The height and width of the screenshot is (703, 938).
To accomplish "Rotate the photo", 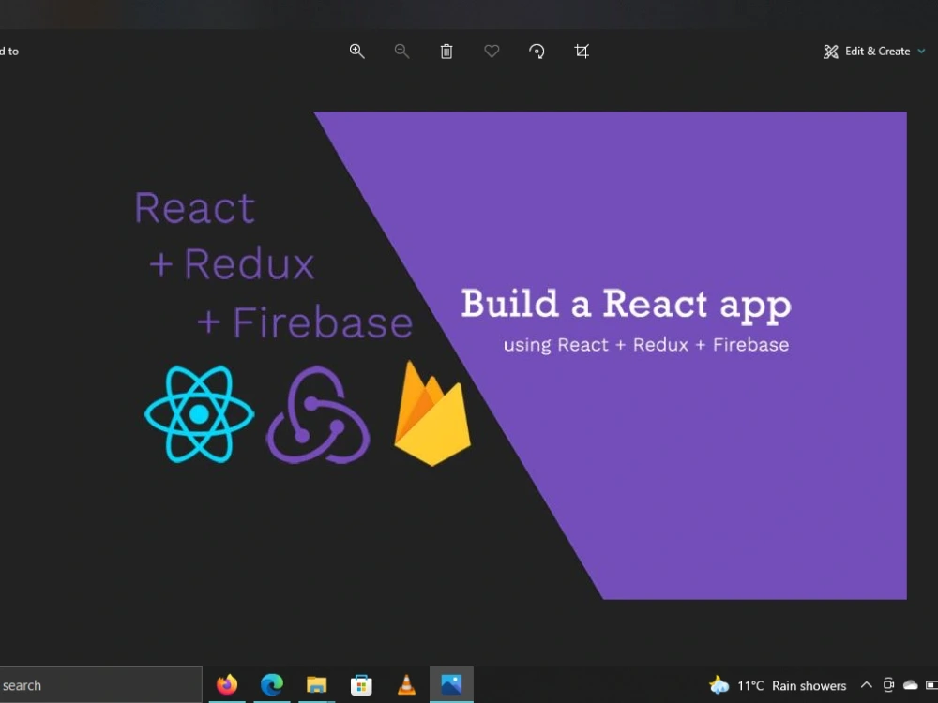I will point(537,52).
